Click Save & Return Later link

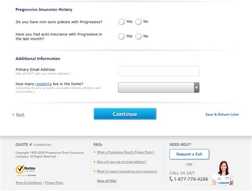[x=222, y=115]
